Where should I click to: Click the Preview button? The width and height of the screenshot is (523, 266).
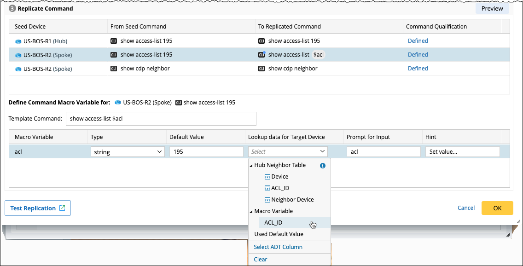click(x=492, y=8)
